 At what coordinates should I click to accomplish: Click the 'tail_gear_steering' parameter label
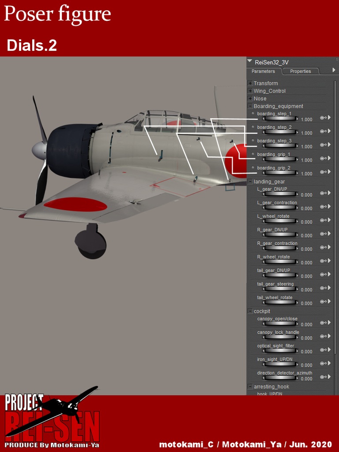coord(275,284)
